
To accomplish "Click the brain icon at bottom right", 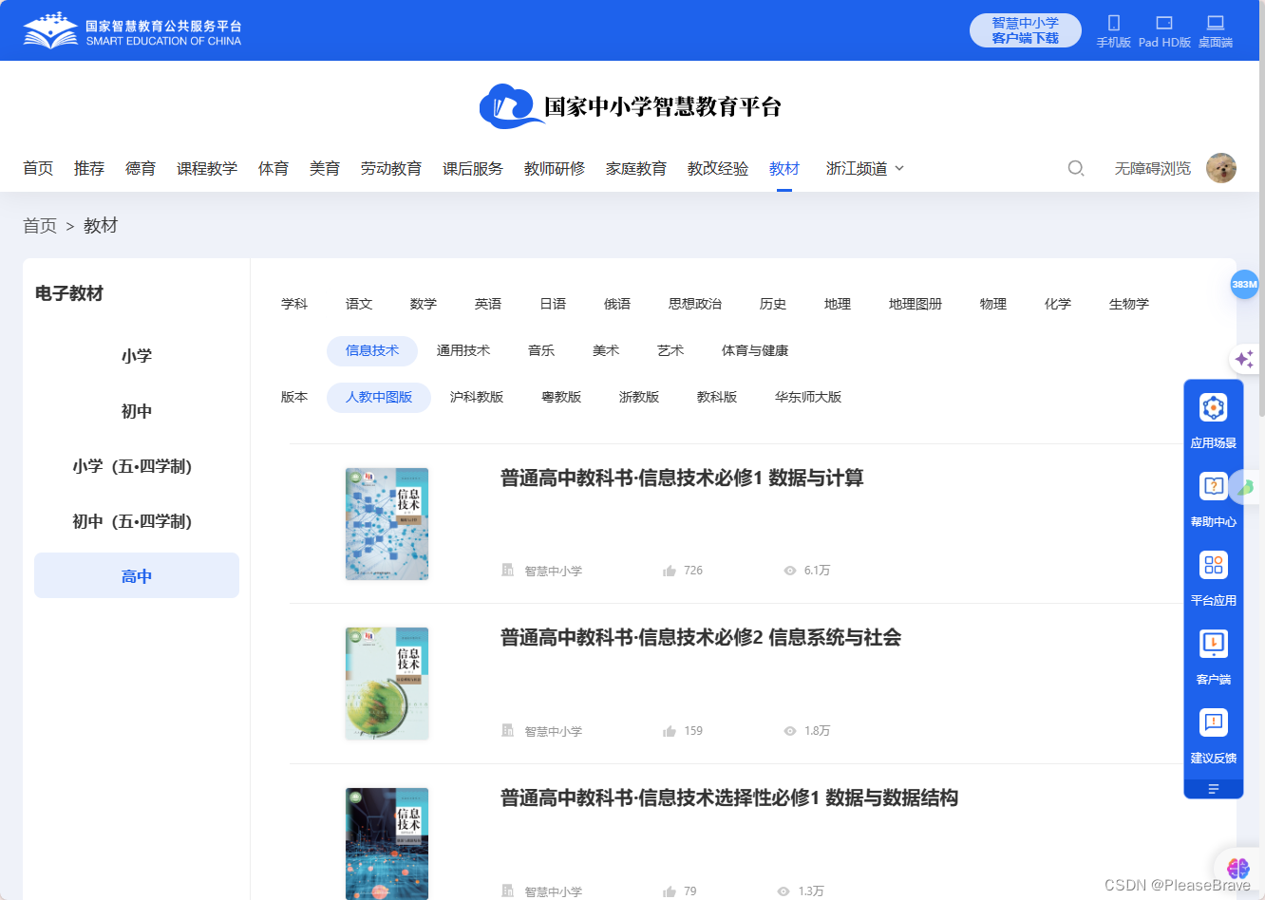I will (1238, 868).
